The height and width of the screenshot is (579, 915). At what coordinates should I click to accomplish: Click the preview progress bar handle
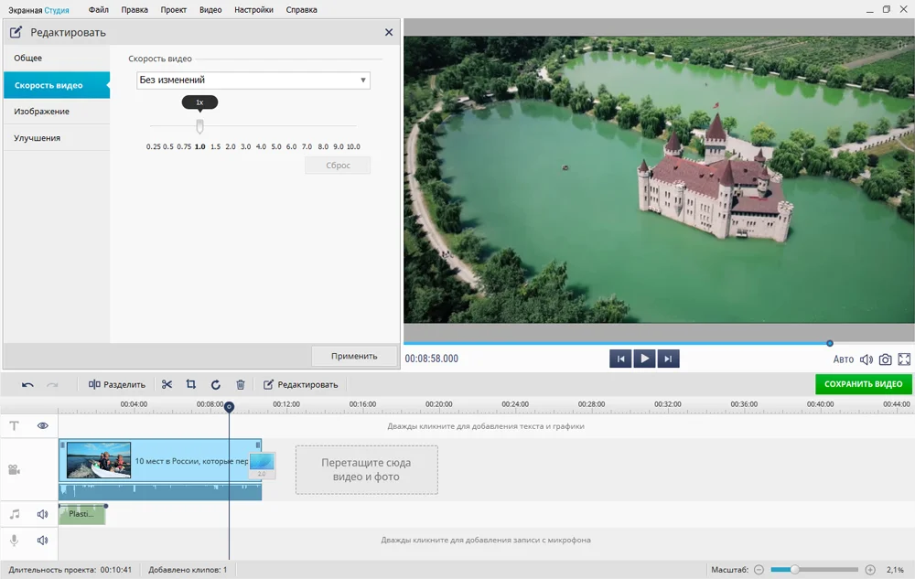pyautogui.click(x=830, y=343)
